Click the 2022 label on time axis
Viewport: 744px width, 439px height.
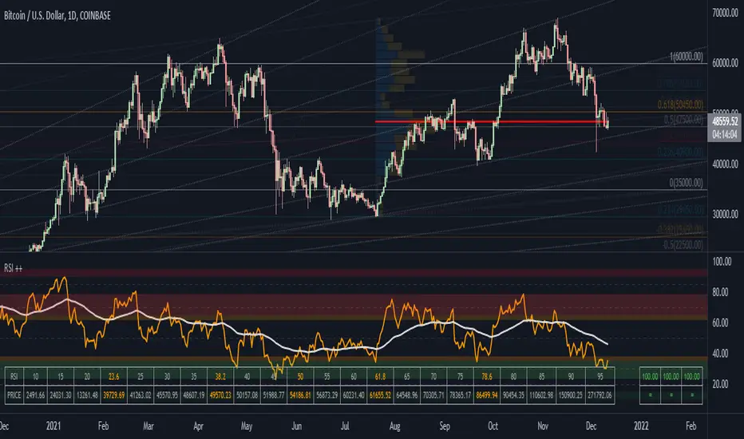[641, 425]
